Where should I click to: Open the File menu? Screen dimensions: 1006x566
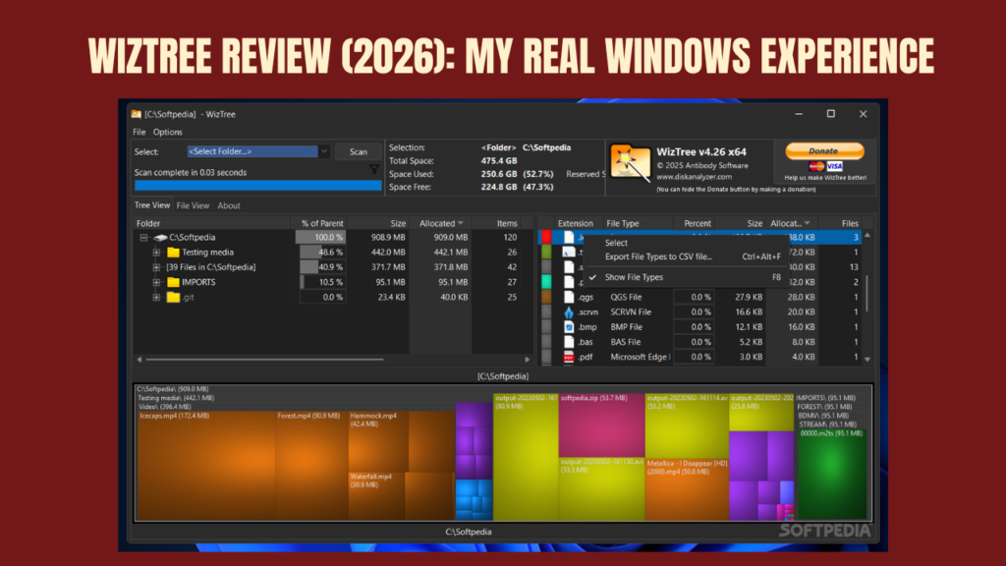pos(140,133)
